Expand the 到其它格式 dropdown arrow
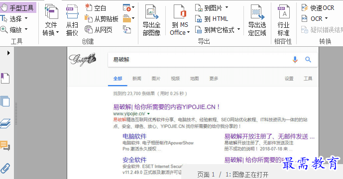 click(238, 29)
